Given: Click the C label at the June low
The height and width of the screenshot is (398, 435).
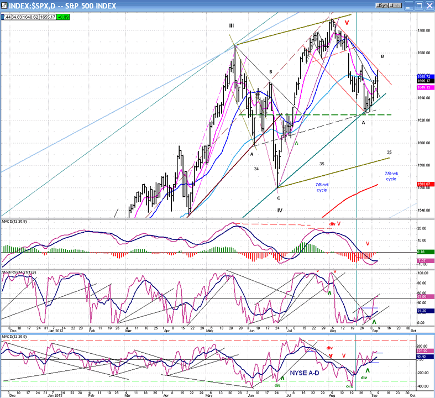Looking at the screenshot, I should click(x=279, y=198).
